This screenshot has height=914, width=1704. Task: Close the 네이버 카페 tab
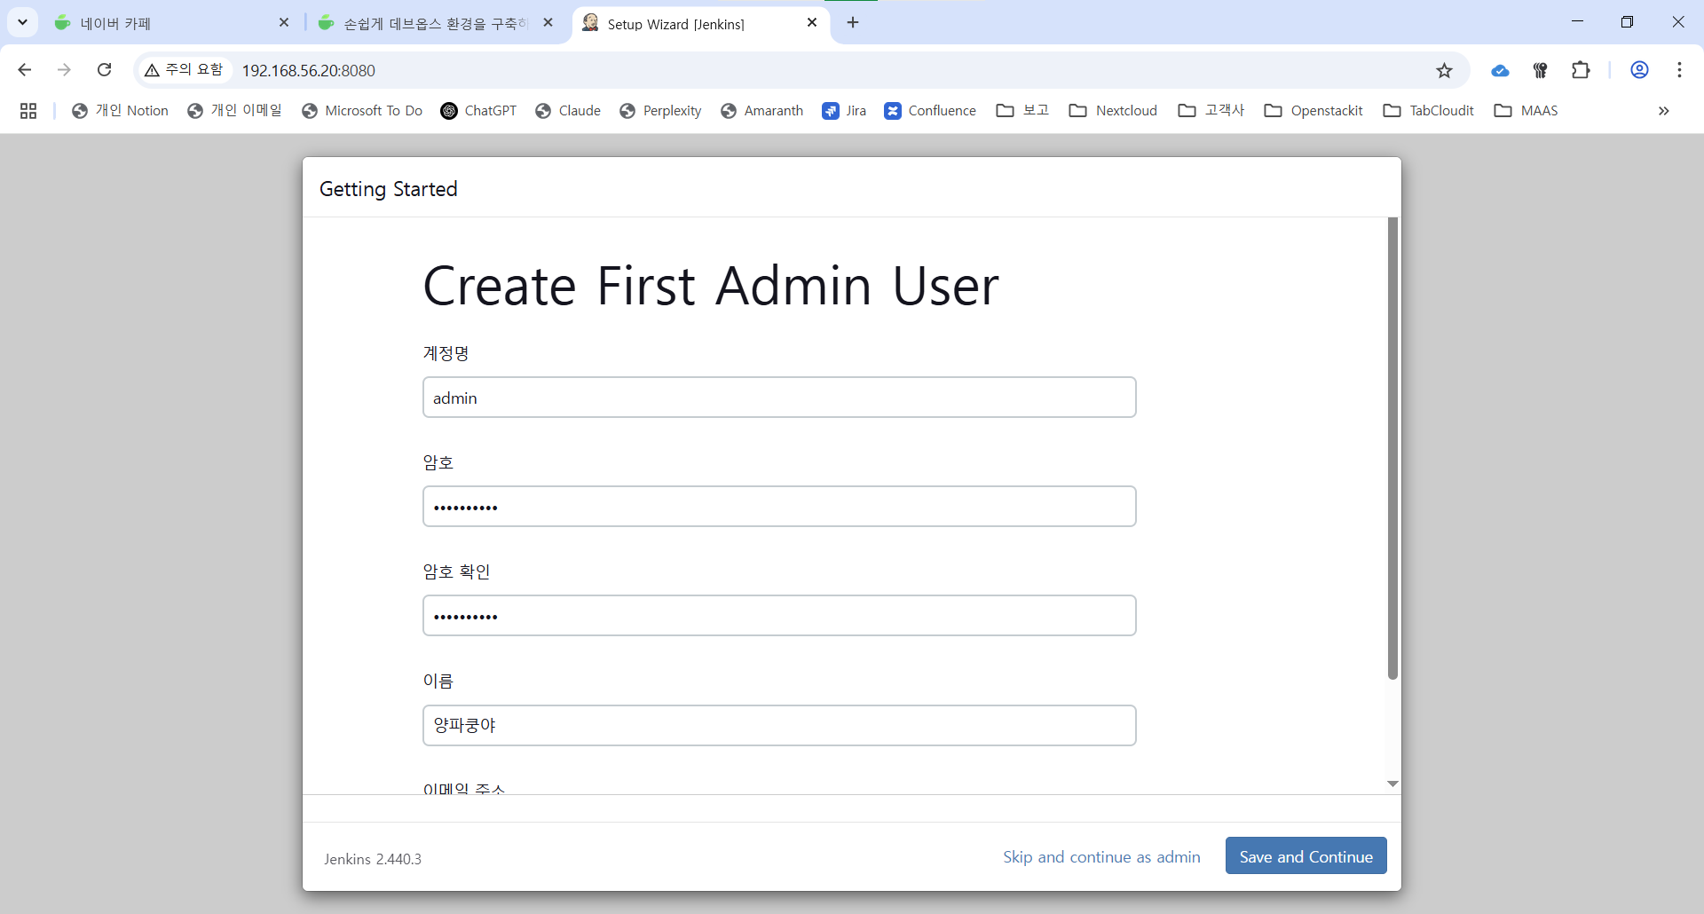click(x=284, y=23)
